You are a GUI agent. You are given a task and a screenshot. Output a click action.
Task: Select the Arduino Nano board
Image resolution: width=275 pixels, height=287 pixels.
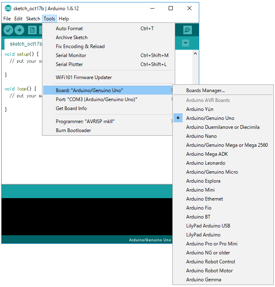pyautogui.click(x=223, y=136)
